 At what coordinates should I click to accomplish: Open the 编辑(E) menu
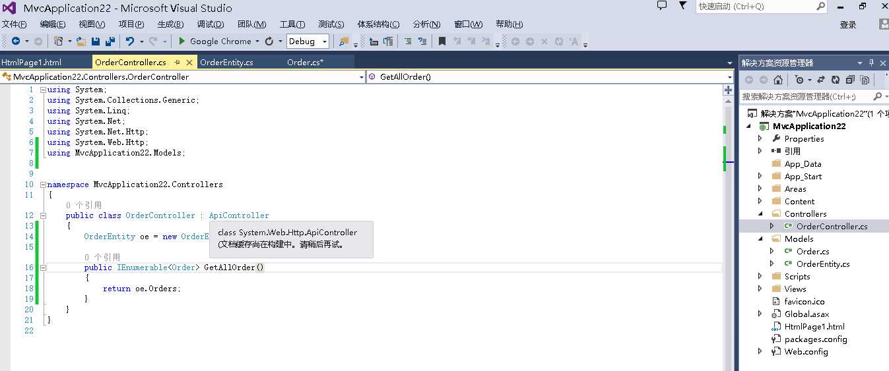(53, 24)
